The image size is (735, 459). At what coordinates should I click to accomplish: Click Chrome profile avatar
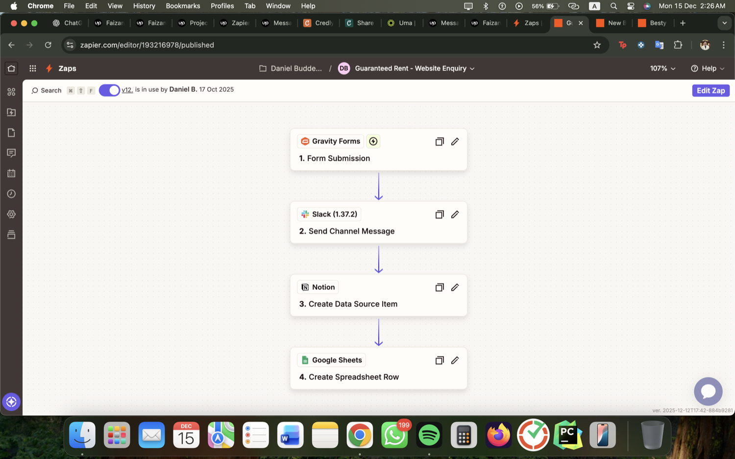[705, 45]
